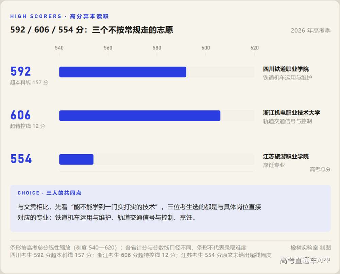Click the axis tick label 600
Image resolution: width=340 pixels, height=274 pixels.
(x=206, y=48)
